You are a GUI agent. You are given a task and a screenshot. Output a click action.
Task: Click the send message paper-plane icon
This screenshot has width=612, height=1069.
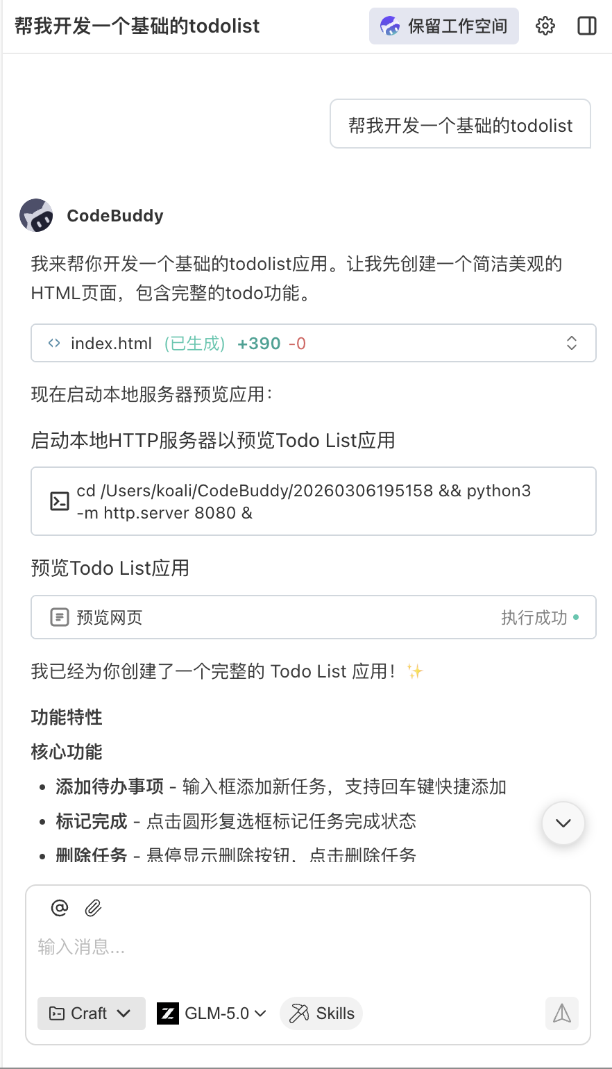561,1015
